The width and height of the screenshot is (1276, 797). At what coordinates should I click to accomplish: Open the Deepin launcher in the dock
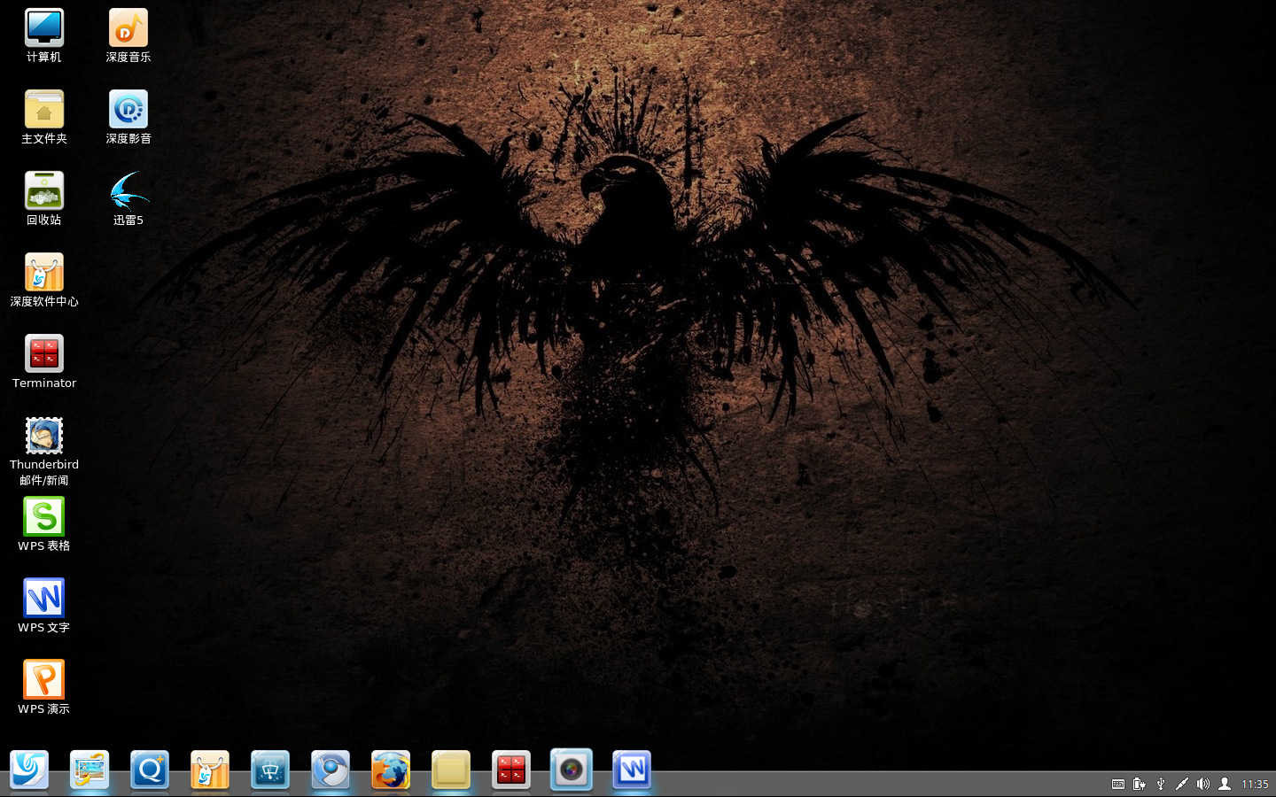pos(29,770)
